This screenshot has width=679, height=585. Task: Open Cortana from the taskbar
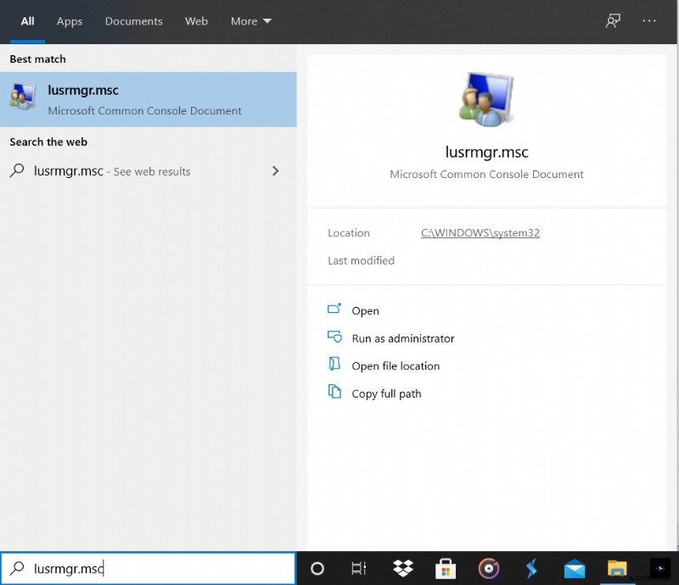[317, 568]
